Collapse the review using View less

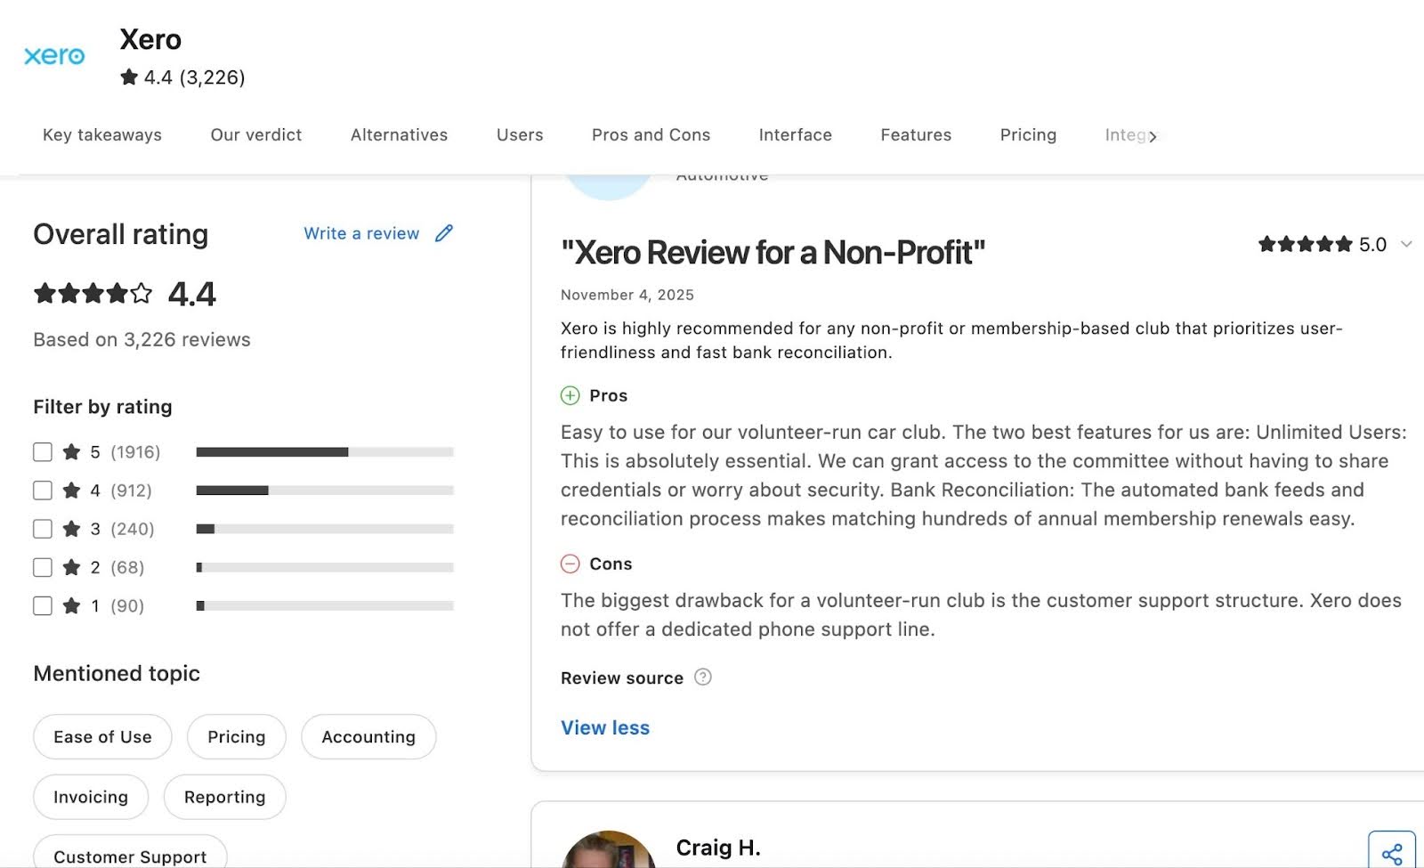tap(604, 727)
